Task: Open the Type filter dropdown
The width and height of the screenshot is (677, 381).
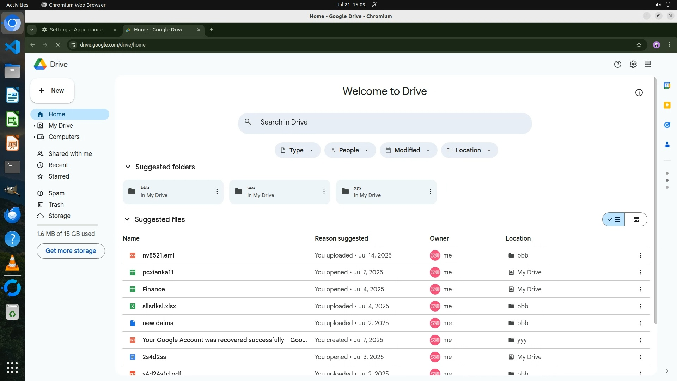Action: [x=297, y=150]
